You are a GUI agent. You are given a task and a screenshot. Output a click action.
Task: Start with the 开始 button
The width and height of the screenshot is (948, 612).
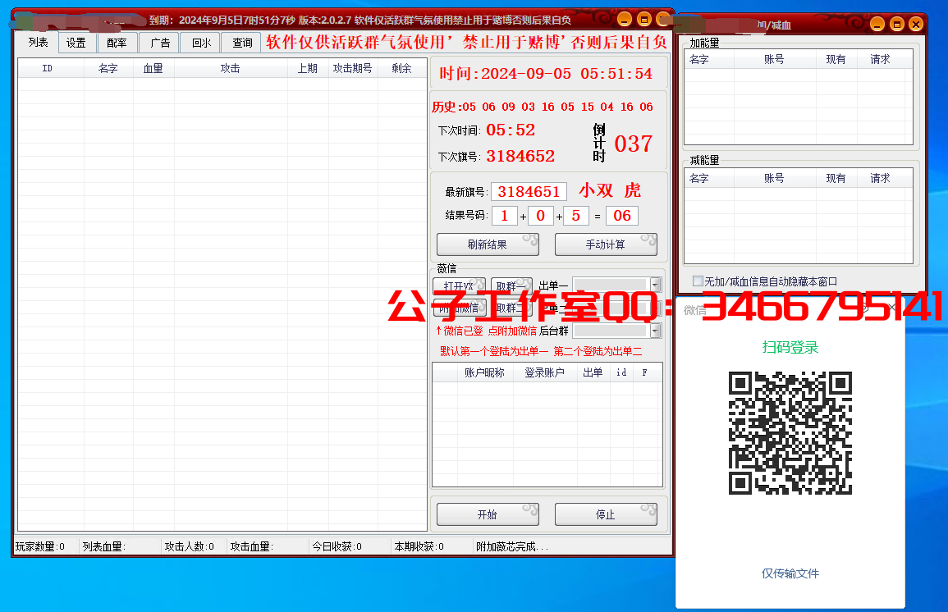[x=488, y=514]
